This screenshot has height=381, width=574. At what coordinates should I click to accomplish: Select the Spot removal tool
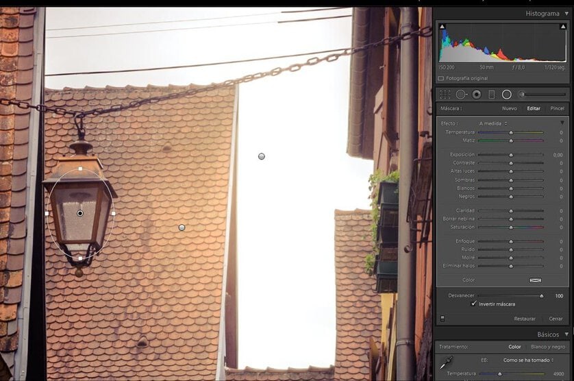pos(461,95)
